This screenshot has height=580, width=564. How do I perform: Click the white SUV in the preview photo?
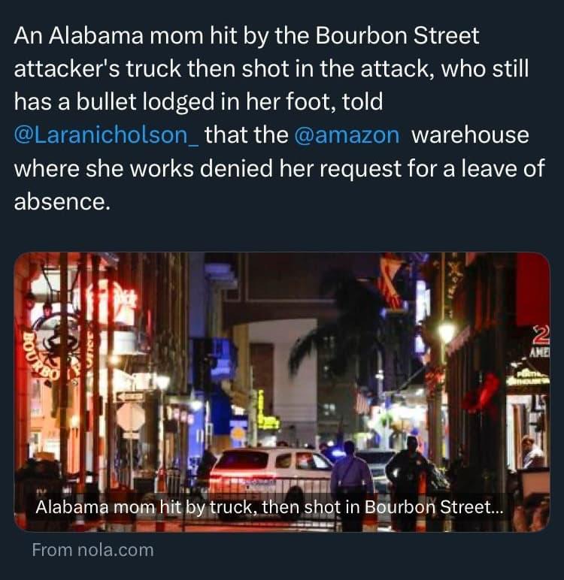271,470
